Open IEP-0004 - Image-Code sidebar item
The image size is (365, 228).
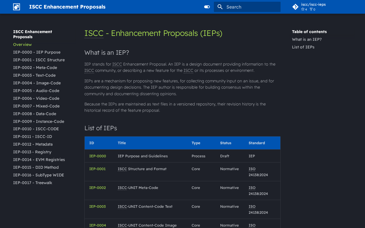pyautogui.click(x=37, y=83)
